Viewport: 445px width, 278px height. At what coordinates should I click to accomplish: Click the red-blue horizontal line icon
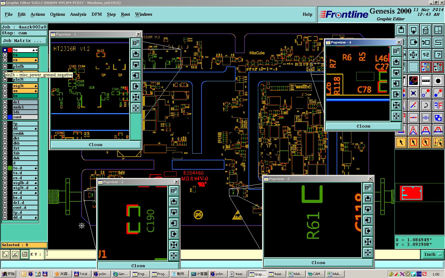tap(413, 118)
